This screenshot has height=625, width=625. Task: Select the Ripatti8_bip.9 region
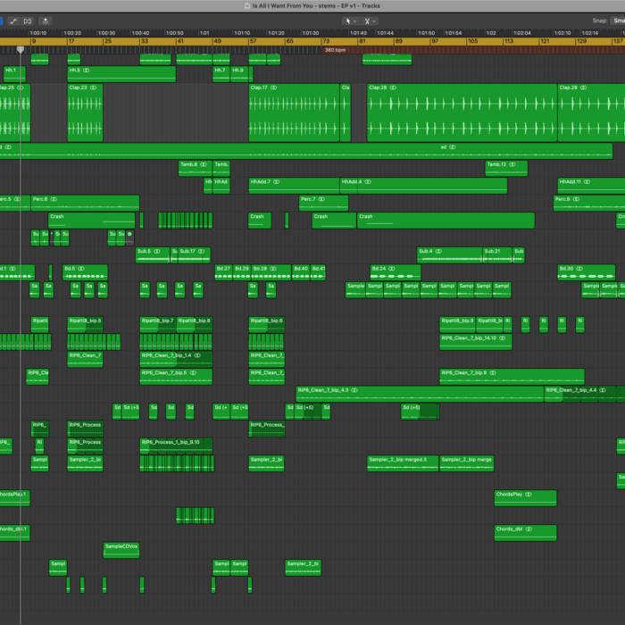pos(457,325)
